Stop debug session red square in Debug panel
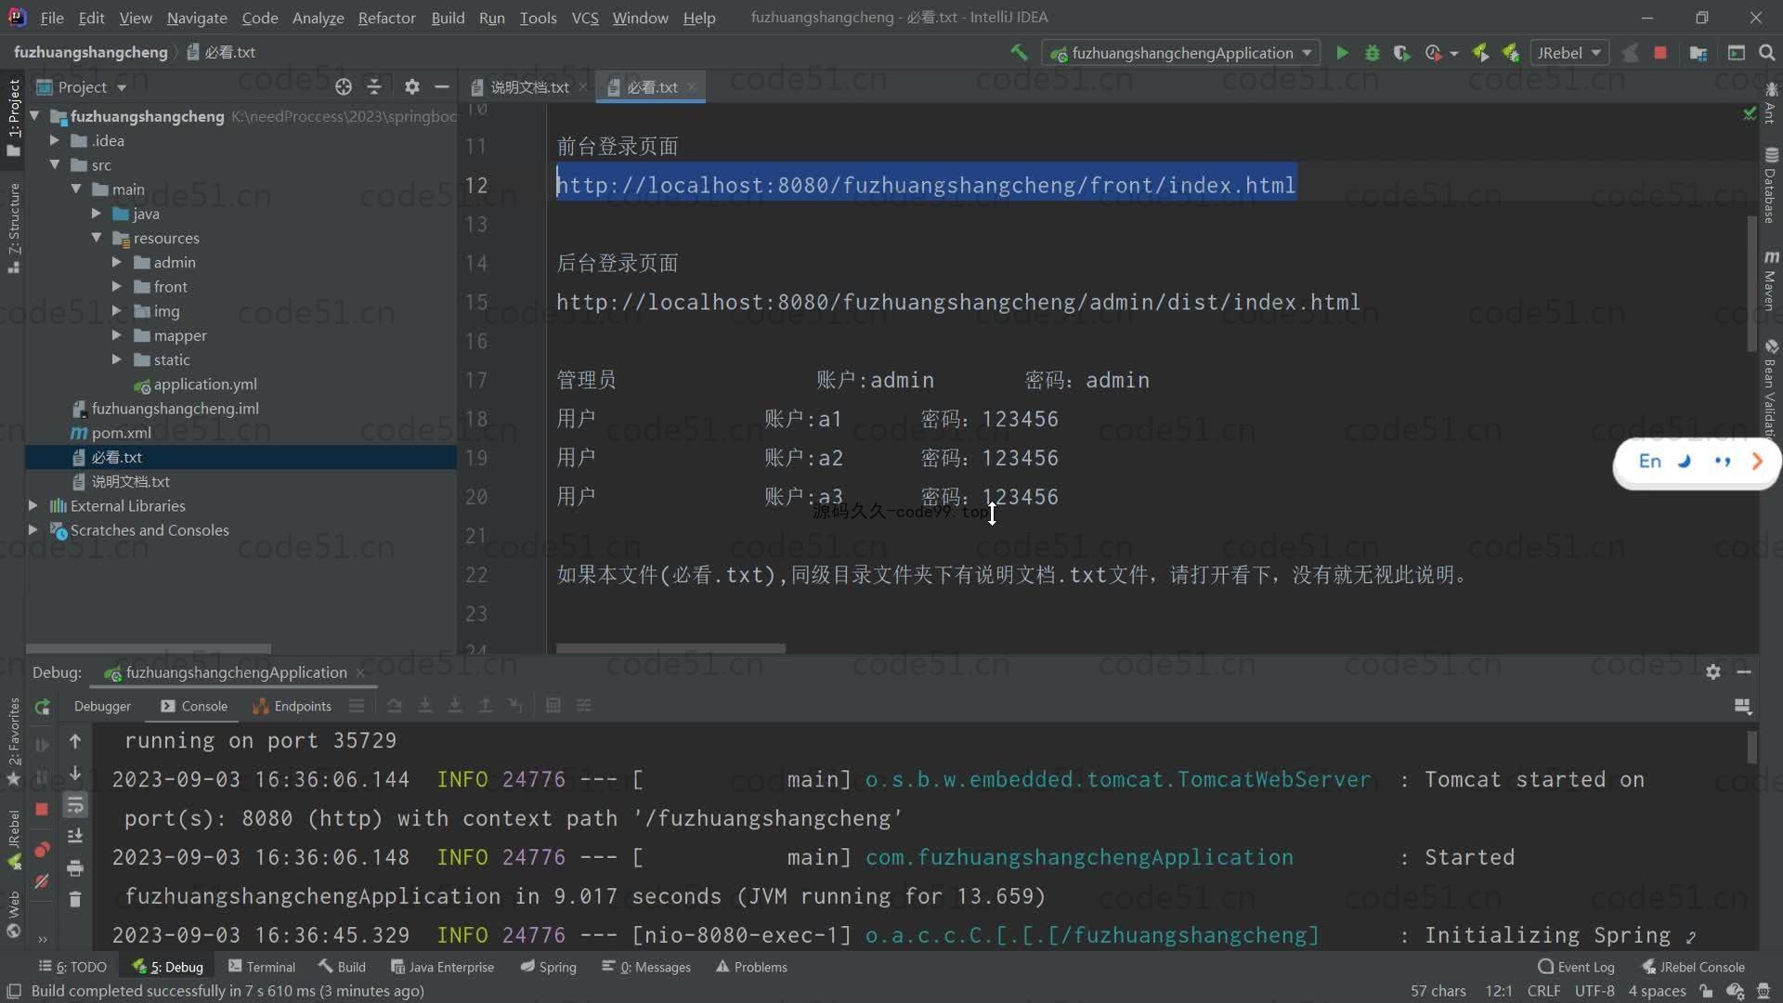The width and height of the screenshot is (1783, 1003). [42, 809]
